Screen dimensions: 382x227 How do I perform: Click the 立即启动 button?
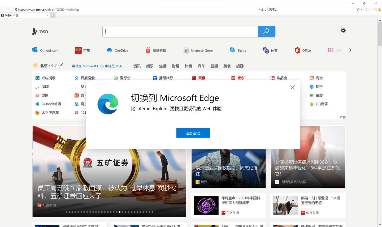tap(193, 133)
